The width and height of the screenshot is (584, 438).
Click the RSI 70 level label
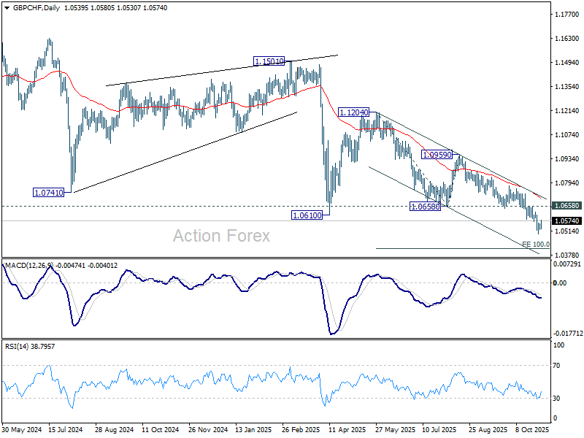556,366
